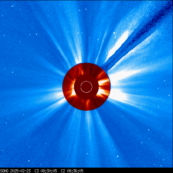Click the white circle outlining the Sun
173x173 pixels.
coord(86,87)
